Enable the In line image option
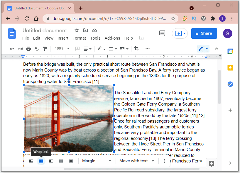Image resolution: width=240 pixels, height=173 pixels. point(31,161)
